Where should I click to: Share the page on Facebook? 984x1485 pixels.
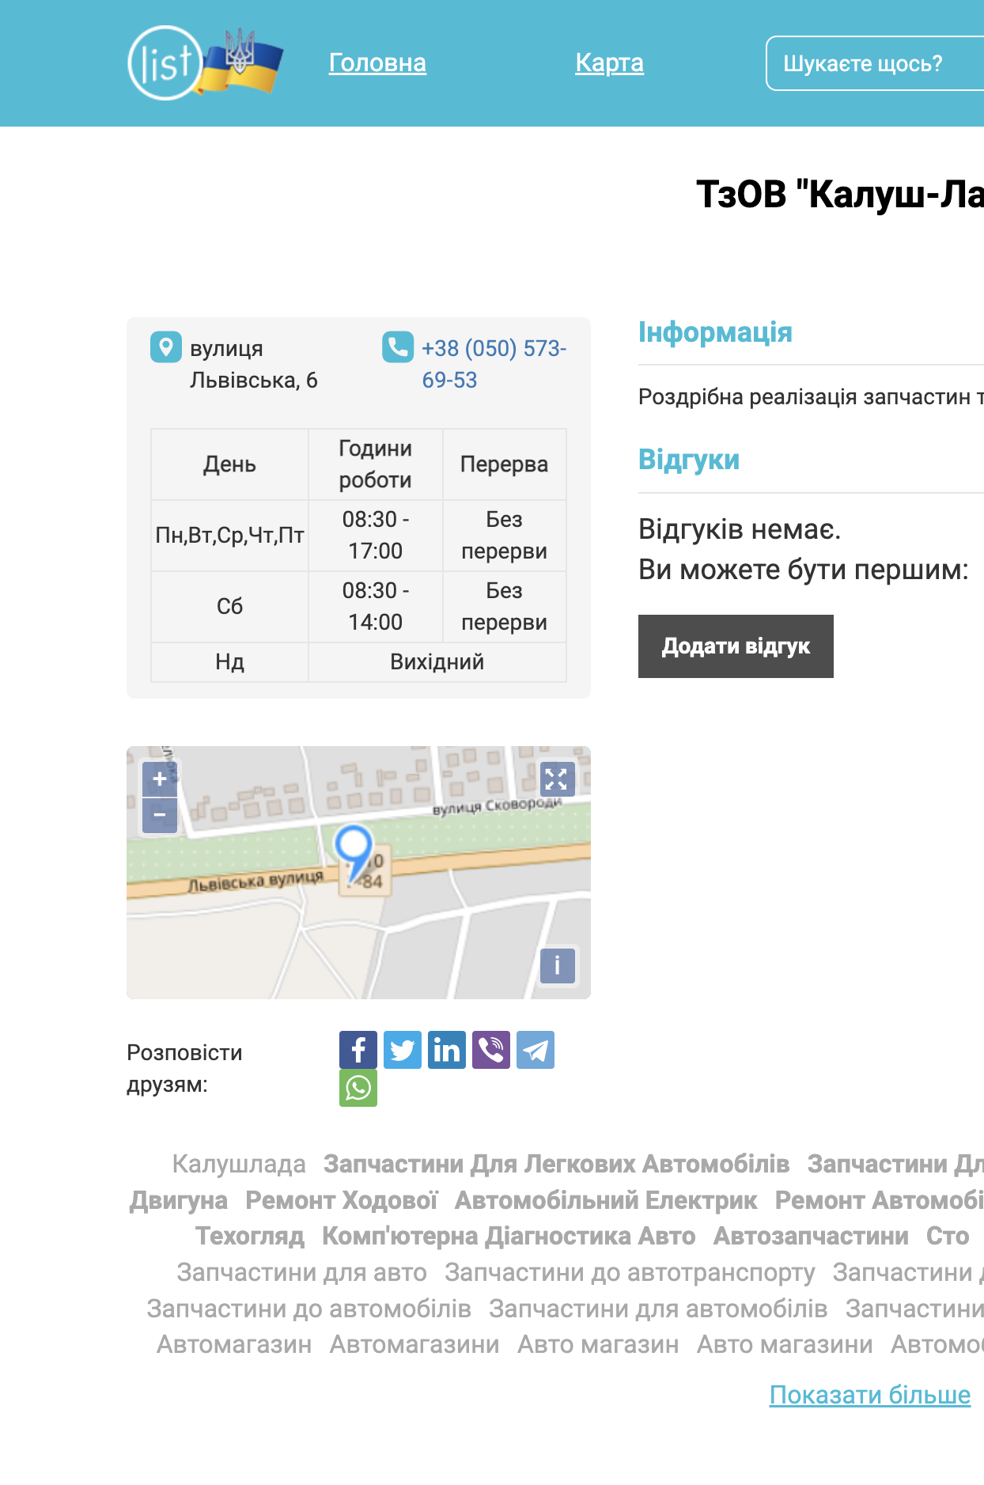click(x=358, y=1050)
